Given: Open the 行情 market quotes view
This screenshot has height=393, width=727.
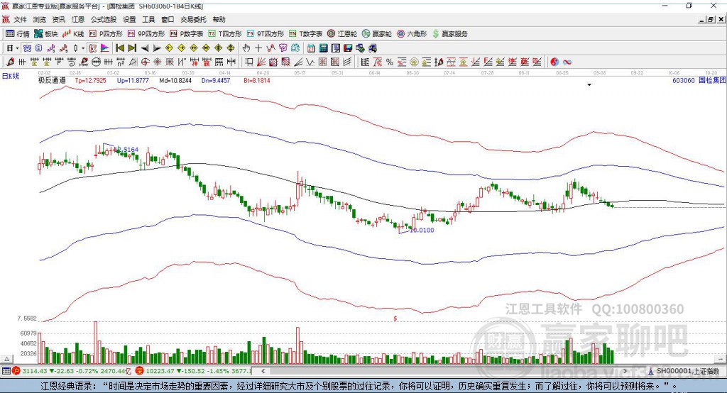Looking at the screenshot, I should click(x=18, y=34).
